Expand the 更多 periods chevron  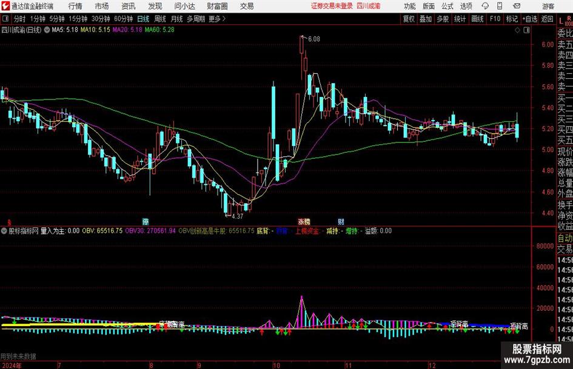click(224, 19)
